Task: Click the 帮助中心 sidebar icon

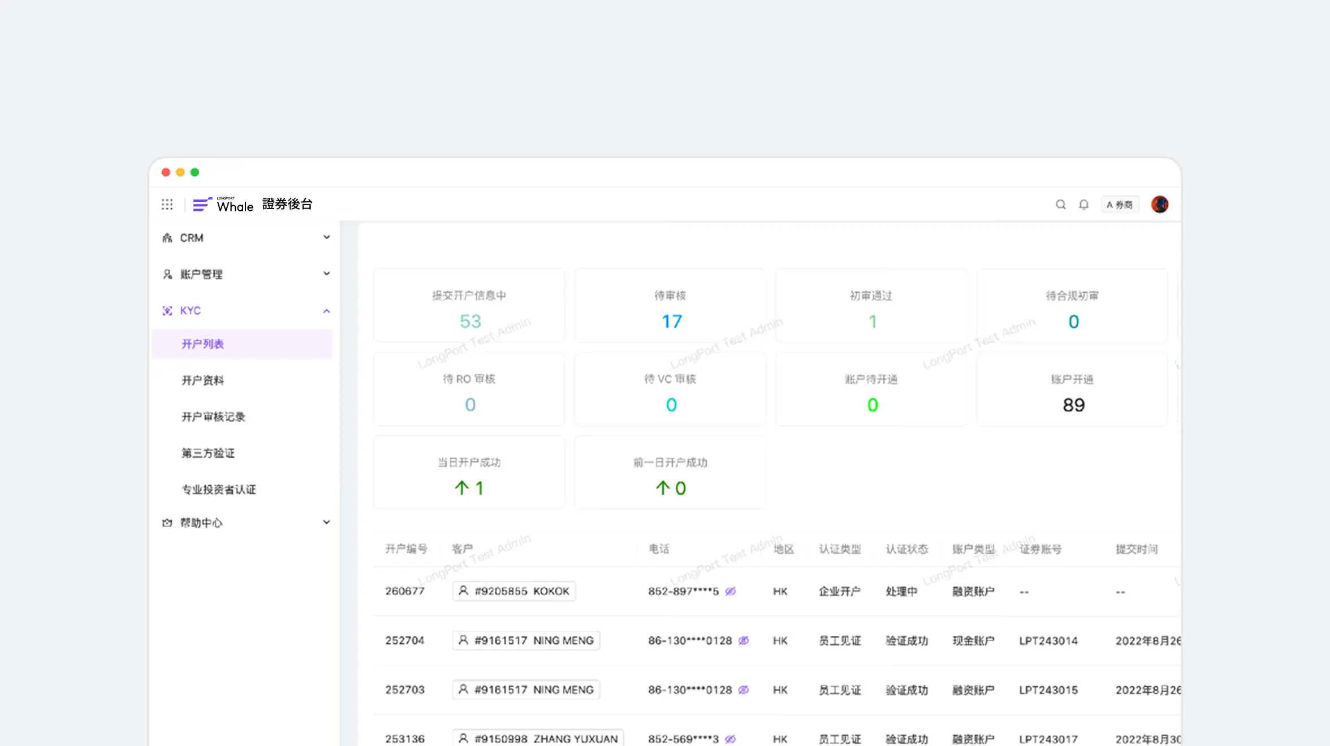Action: point(167,523)
